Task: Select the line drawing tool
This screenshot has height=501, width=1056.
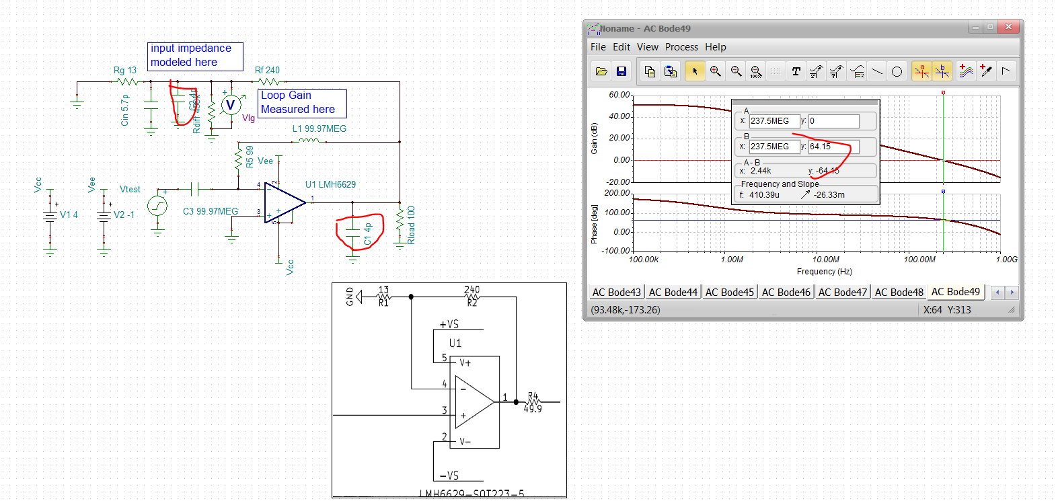Action: click(877, 71)
